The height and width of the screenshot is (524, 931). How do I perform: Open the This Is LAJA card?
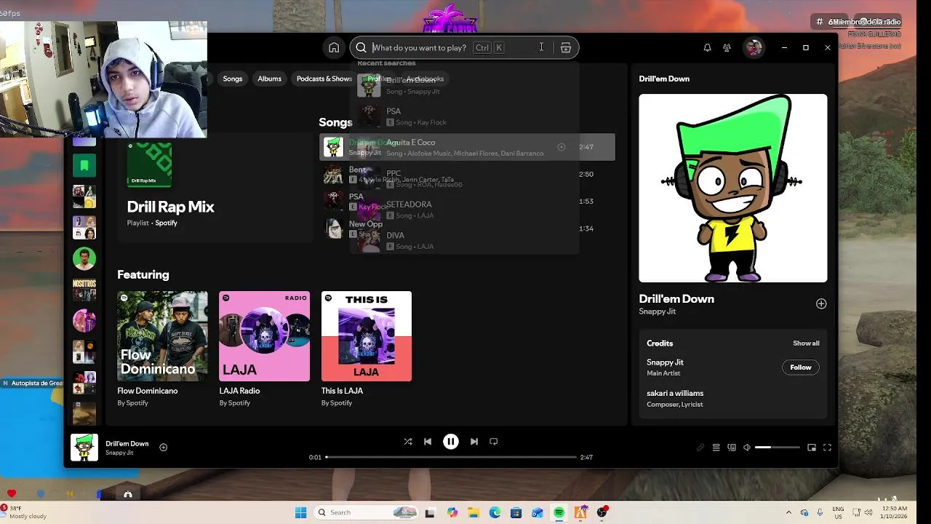(x=366, y=349)
